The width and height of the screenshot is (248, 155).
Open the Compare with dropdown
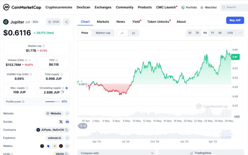click(x=117, y=153)
